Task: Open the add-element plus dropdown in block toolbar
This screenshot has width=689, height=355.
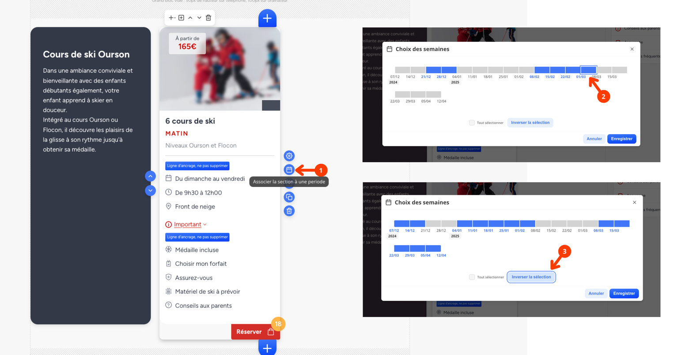Action: click(x=172, y=18)
